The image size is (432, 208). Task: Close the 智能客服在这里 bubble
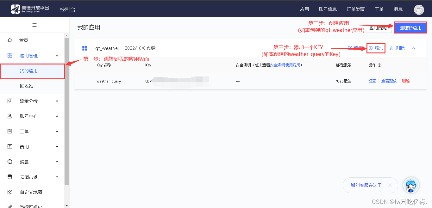[x=390, y=185]
